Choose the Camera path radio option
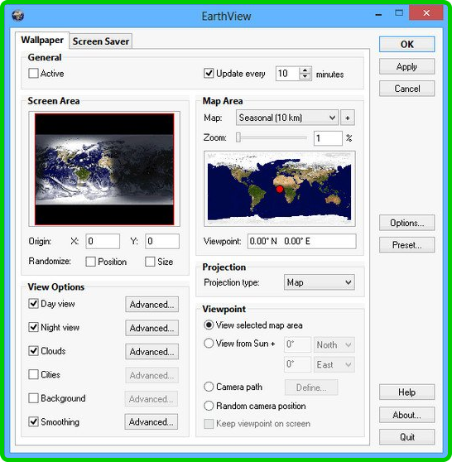The height and width of the screenshot is (462, 452). (x=209, y=387)
